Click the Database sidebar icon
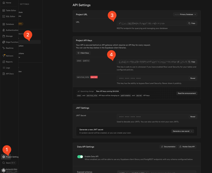 click(x=4, y=24)
